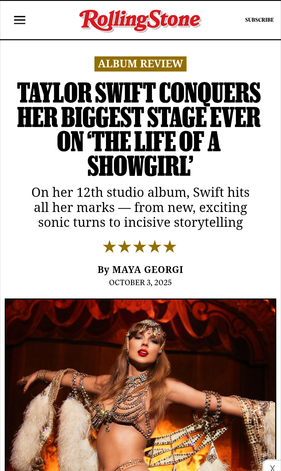The width and height of the screenshot is (281, 471).
Task: Open the ALBUM REVIEW category tag
Action: 140,64
